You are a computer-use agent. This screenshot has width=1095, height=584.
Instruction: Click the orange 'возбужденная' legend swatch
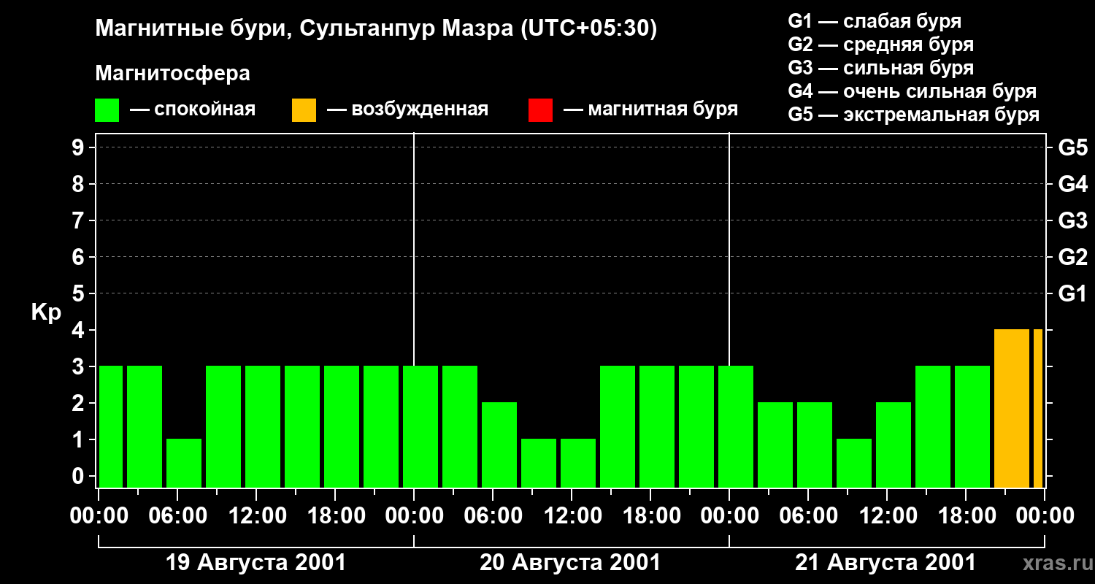coord(304,110)
